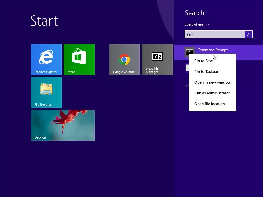Select Run as administrator
This screenshot has width=263, height=197.
[212, 93]
